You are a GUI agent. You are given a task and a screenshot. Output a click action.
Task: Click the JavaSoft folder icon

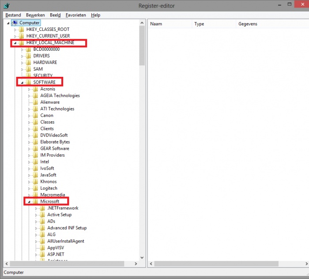coord(35,175)
